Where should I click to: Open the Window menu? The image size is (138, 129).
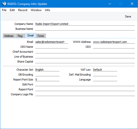36,10
